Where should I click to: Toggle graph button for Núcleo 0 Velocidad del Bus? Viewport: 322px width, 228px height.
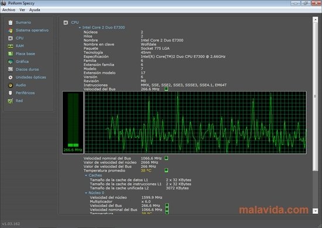pyautogui.click(x=167, y=205)
